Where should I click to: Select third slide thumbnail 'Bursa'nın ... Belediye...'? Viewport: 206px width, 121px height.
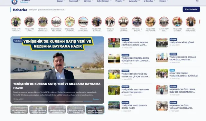click(57, 109)
